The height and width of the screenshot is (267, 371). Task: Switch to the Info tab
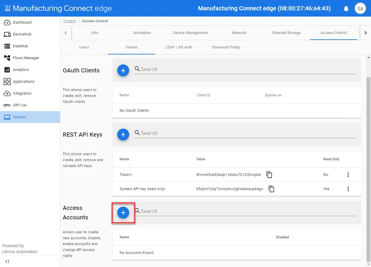coord(95,33)
